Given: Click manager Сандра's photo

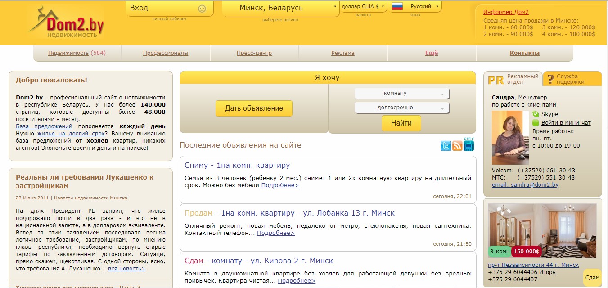Looking at the screenshot, I should pyautogui.click(x=510, y=137).
